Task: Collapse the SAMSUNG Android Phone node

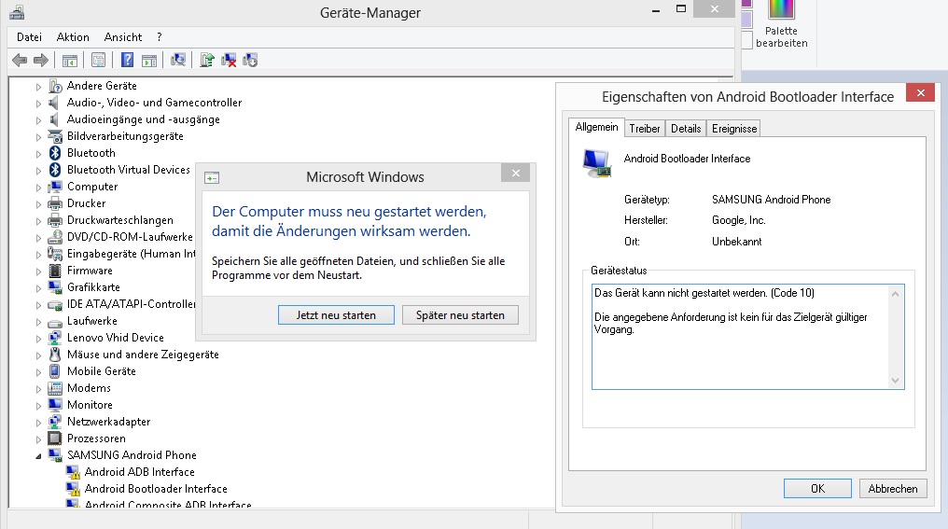Action: pyautogui.click(x=39, y=455)
